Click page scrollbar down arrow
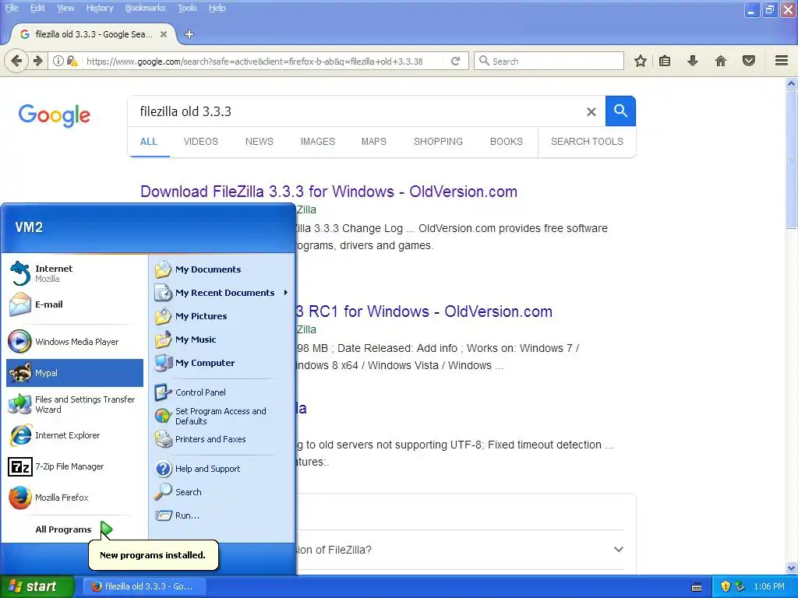798x598 pixels. coord(792,568)
